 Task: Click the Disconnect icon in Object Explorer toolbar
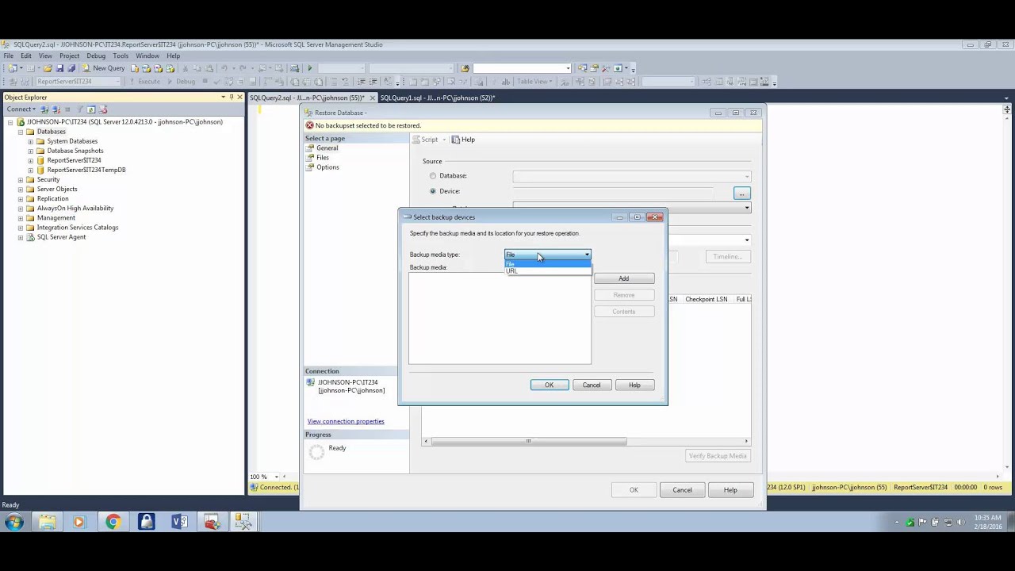point(56,109)
